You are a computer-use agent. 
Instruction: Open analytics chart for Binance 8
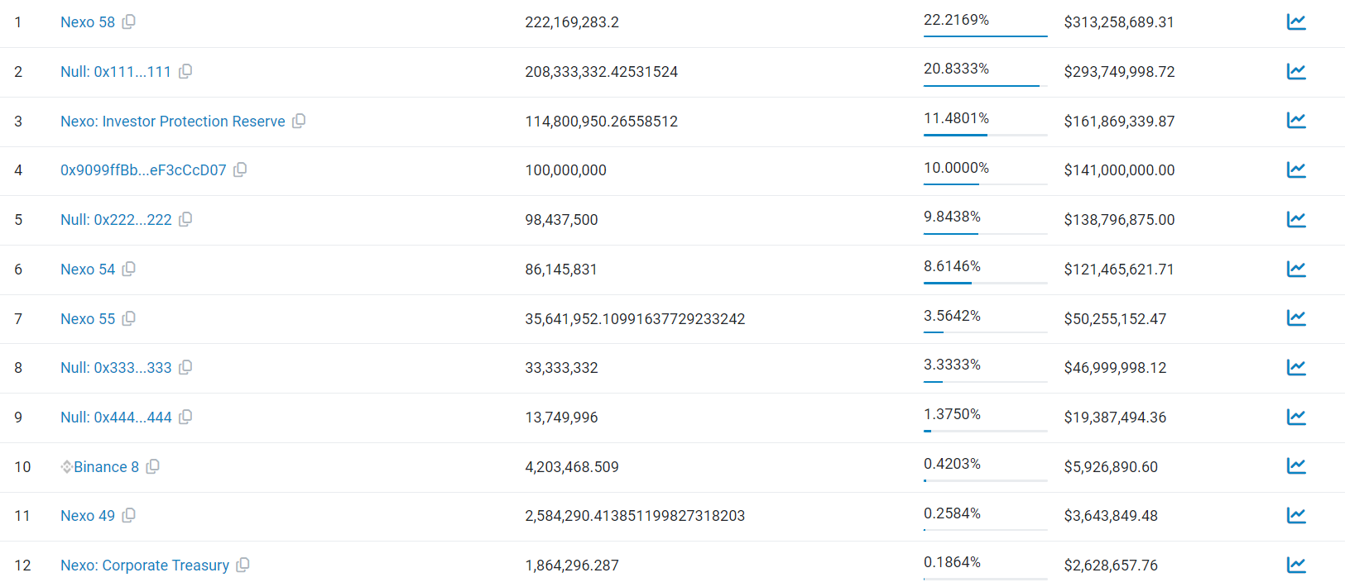tap(1296, 465)
